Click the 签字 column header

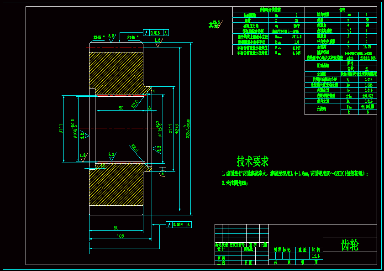[253, 245]
